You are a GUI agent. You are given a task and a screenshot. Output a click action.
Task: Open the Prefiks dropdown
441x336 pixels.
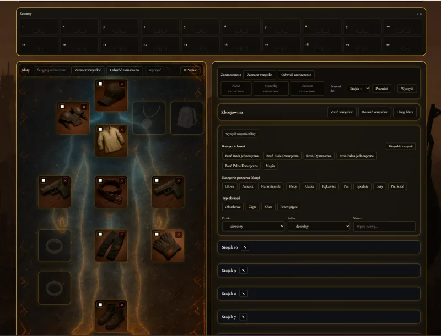coord(253,226)
